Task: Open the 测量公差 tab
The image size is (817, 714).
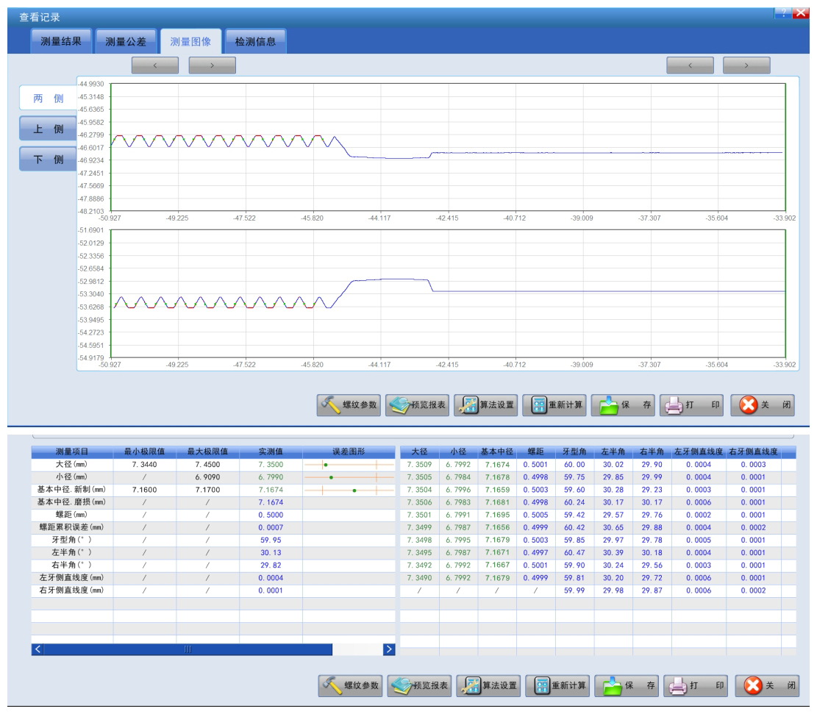Action: (x=126, y=41)
